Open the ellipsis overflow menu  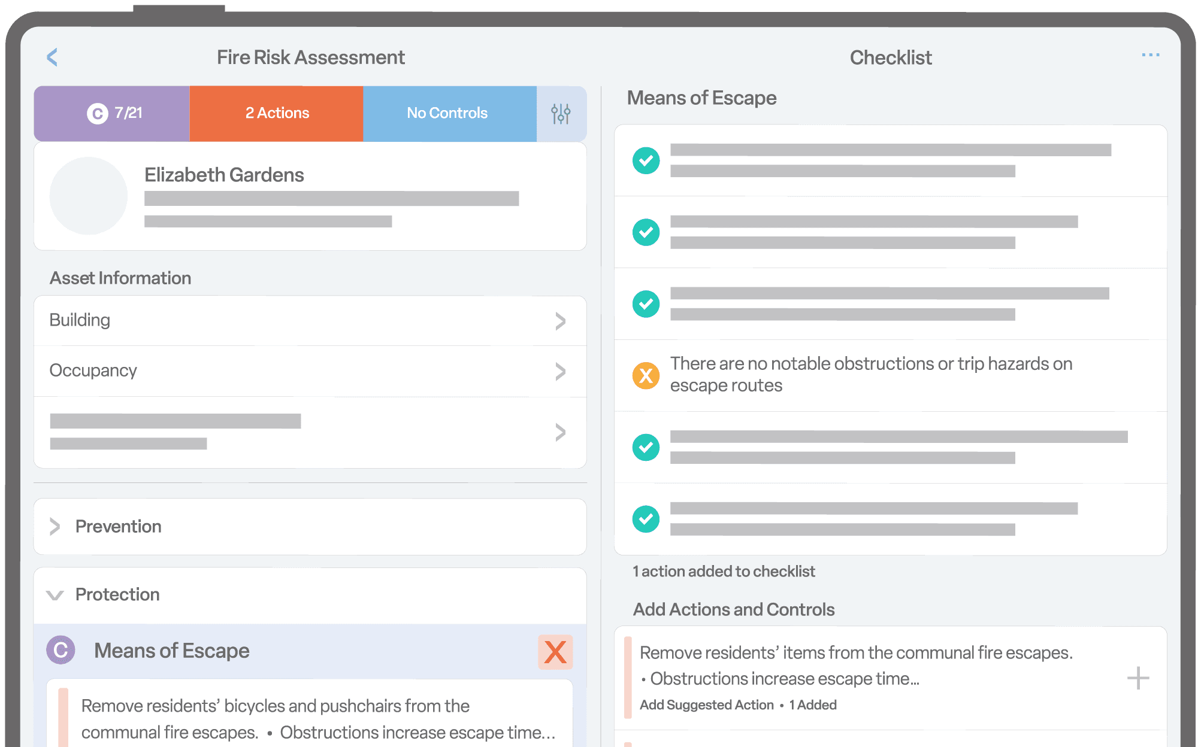pyautogui.click(x=1151, y=54)
